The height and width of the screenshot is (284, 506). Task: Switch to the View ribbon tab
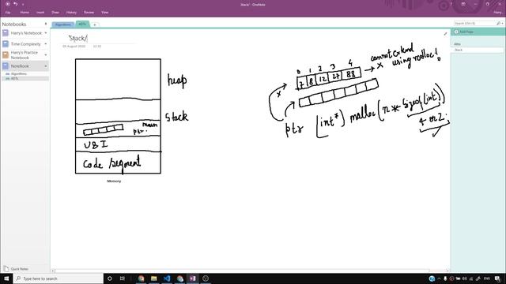[x=105, y=13]
